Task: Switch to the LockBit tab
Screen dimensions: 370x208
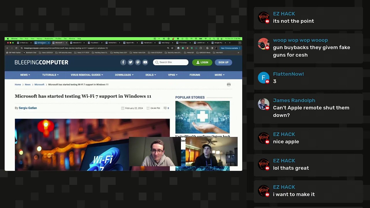Action: tap(201, 43)
